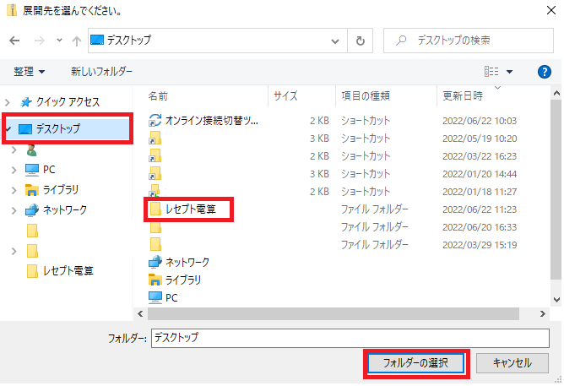The image size is (564, 386).
Task: Select ライブラリ in the file list
Action: point(175,280)
